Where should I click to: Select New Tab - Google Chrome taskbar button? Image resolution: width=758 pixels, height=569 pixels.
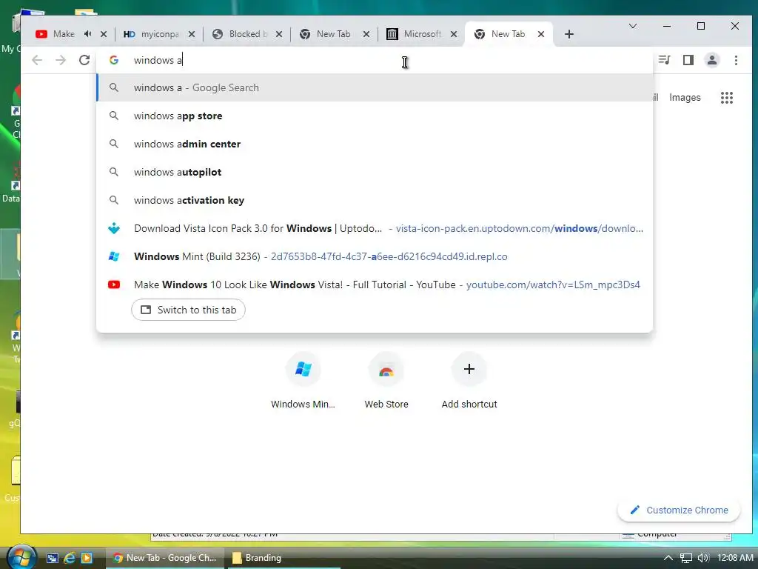coord(166,558)
